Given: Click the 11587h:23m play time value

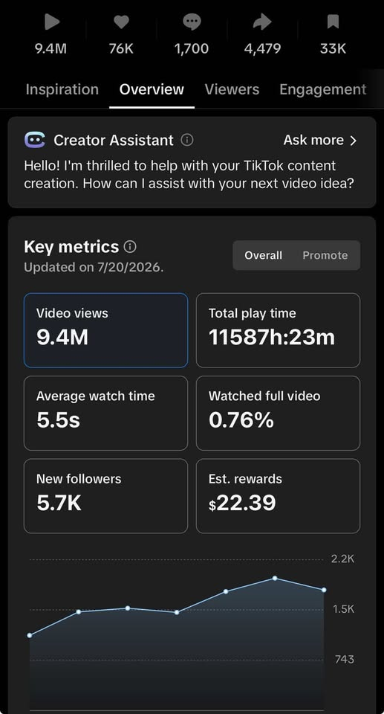Looking at the screenshot, I should coord(272,338).
